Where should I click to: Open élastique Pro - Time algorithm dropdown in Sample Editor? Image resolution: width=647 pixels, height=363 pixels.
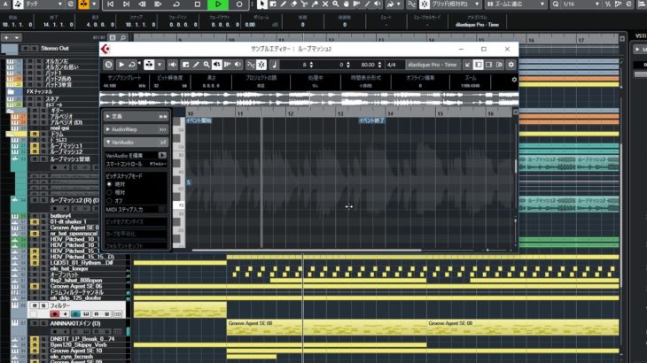433,65
